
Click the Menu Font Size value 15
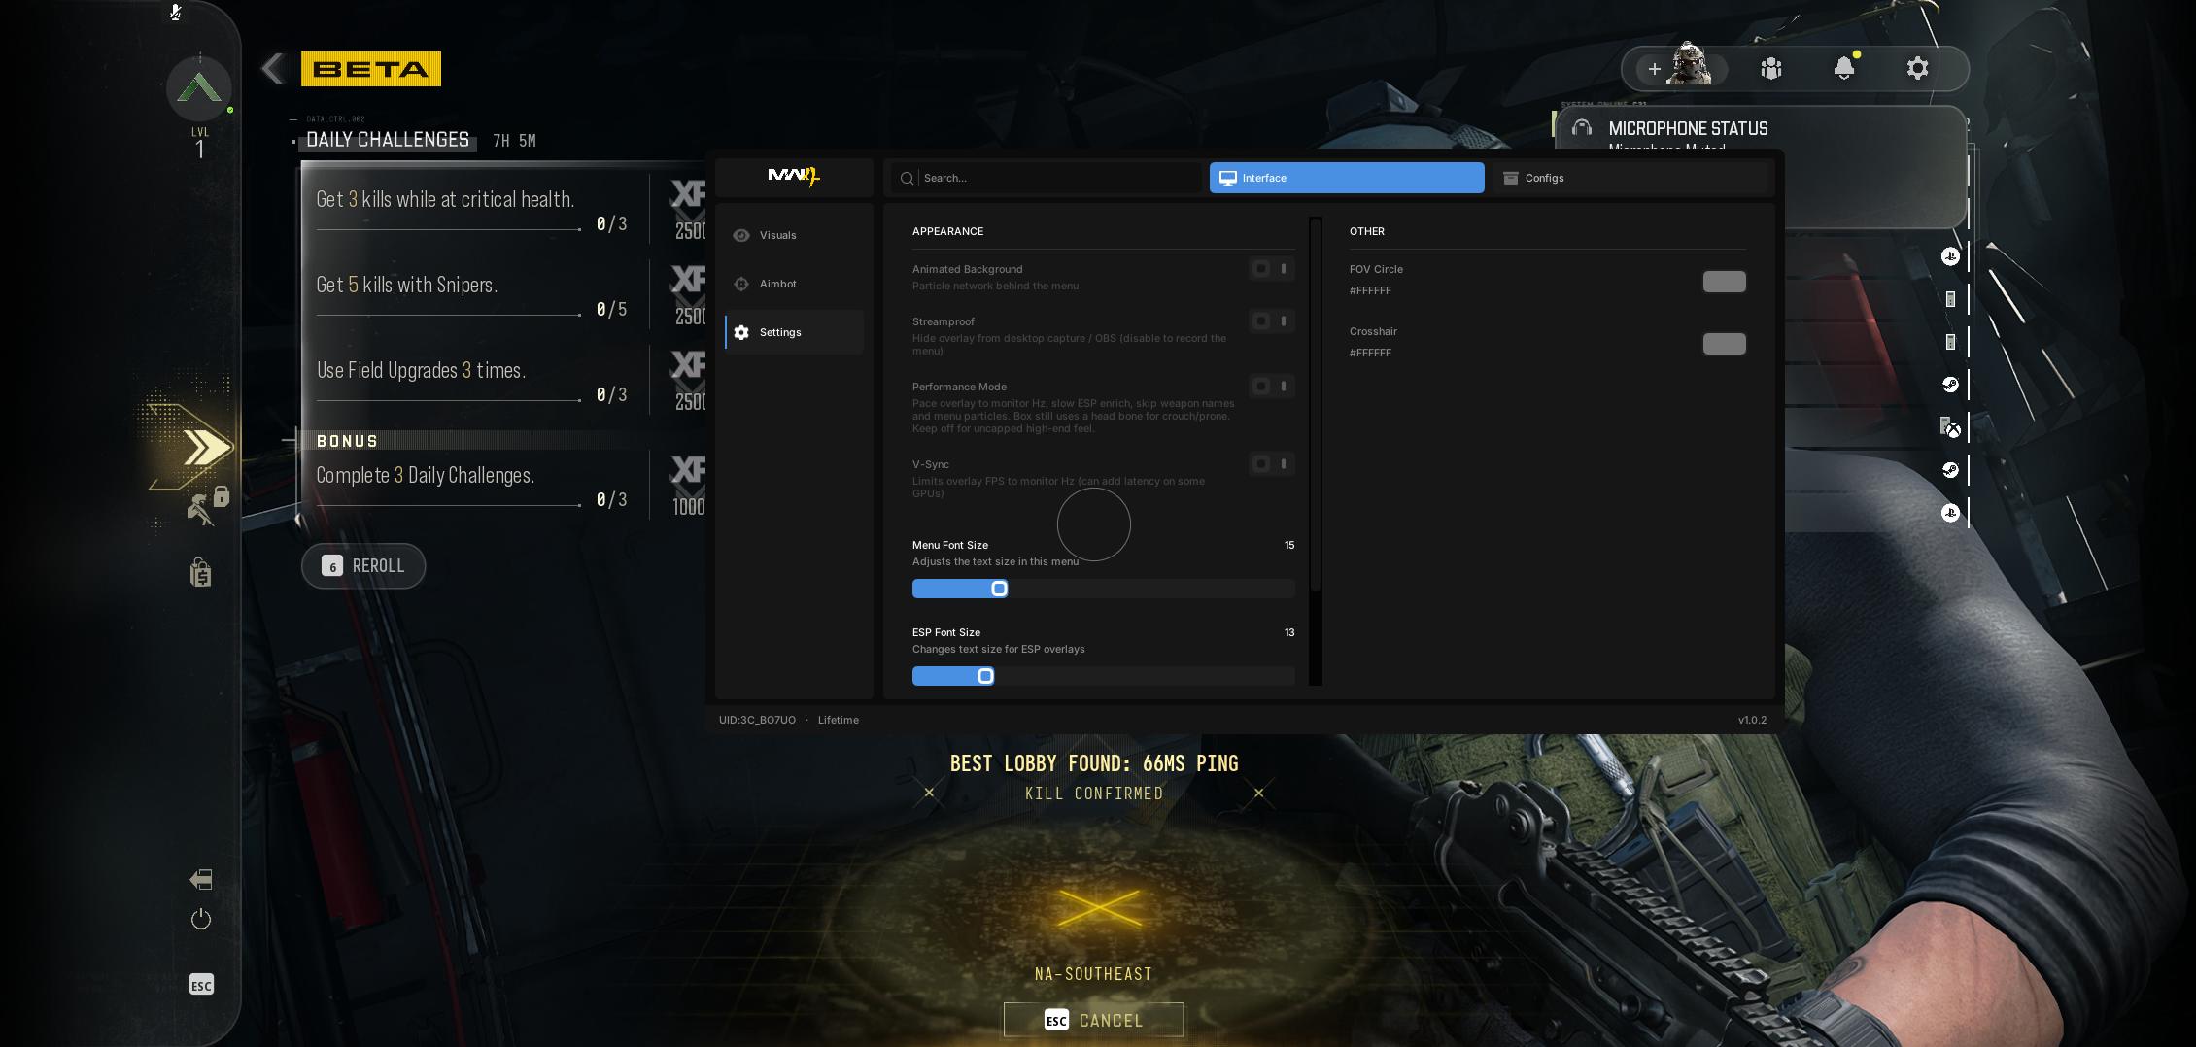pos(1289,545)
